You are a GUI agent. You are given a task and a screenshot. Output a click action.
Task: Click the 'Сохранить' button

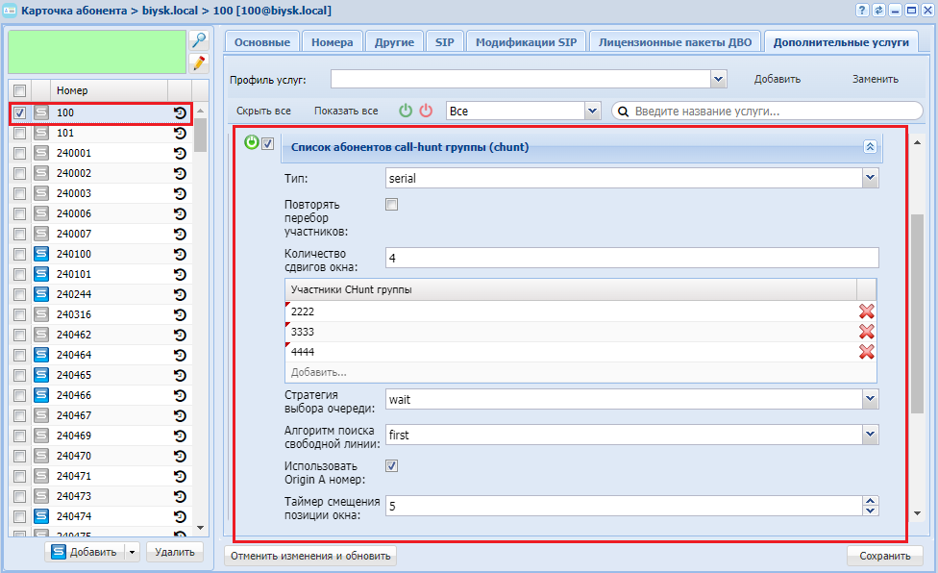tap(884, 556)
